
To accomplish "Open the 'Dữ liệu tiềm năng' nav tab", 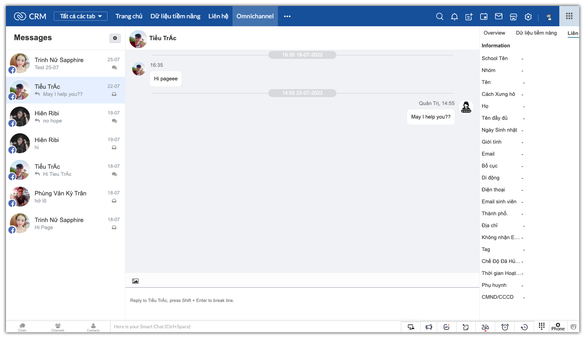I will click(x=175, y=16).
